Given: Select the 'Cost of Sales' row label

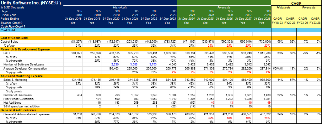Looking at the screenshot, I should click(x=10, y=42).
